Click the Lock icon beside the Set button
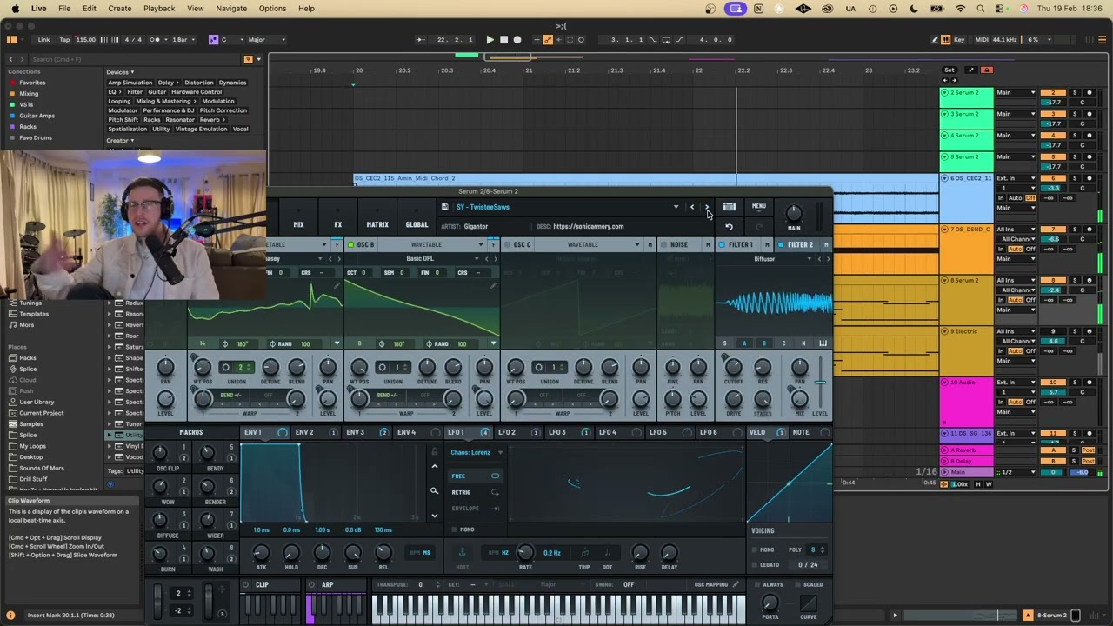This screenshot has height=626, width=1113. pyautogui.click(x=986, y=70)
